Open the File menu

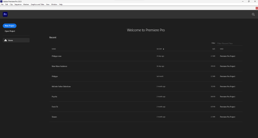click(x=2, y=4)
